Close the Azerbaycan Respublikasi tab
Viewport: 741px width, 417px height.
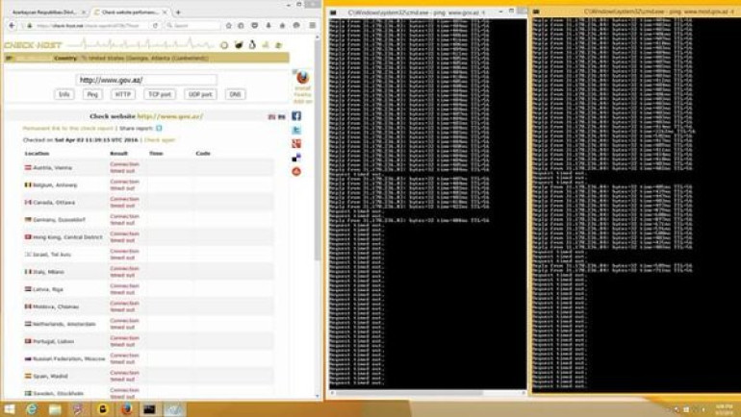84,12
